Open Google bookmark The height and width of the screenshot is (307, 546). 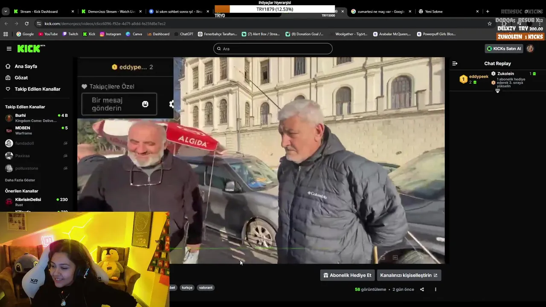[25, 34]
